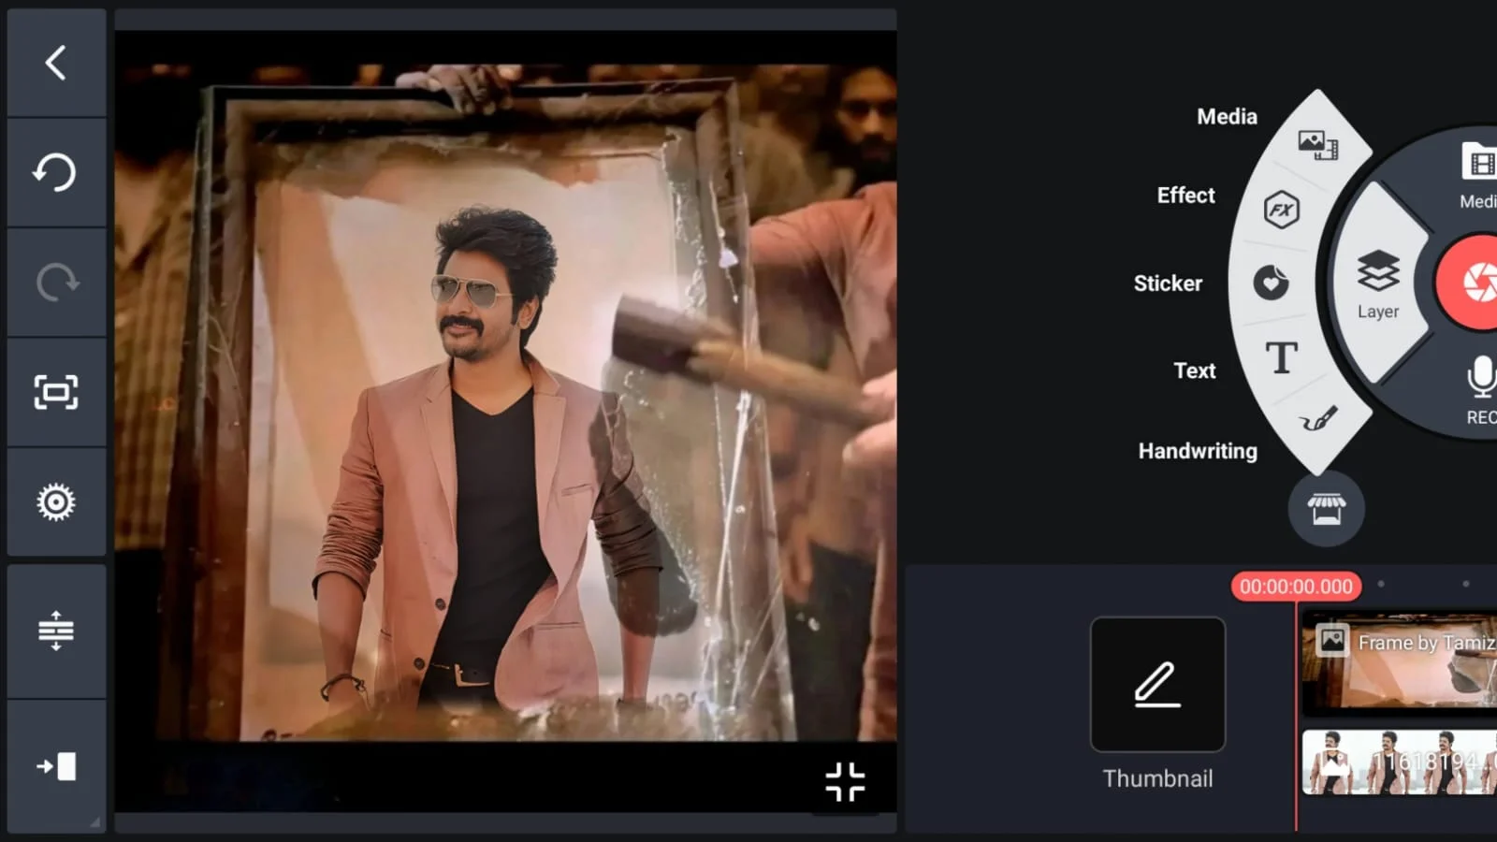Expand the timeline track view
1497x842 pixels.
56,631
